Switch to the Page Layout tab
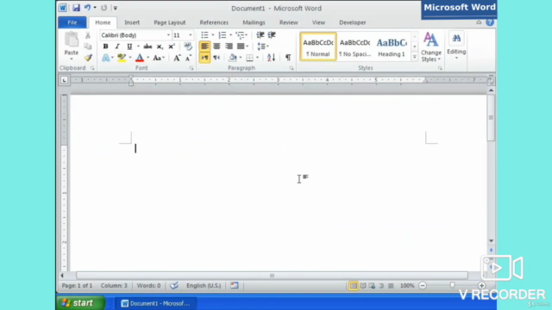The image size is (552, 310). coord(169,22)
